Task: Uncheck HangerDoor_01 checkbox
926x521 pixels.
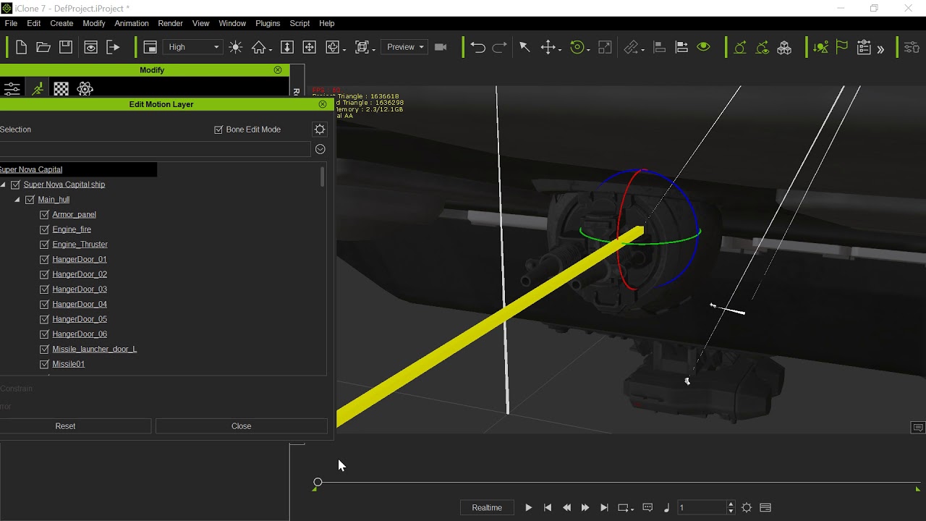Action: tap(44, 260)
